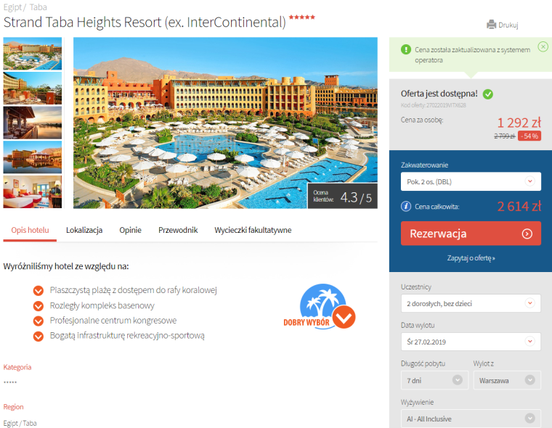Select the hotel room bedroom thumbnail
Image resolution: width=552 pixels, height=428 pixels.
tap(33, 192)
